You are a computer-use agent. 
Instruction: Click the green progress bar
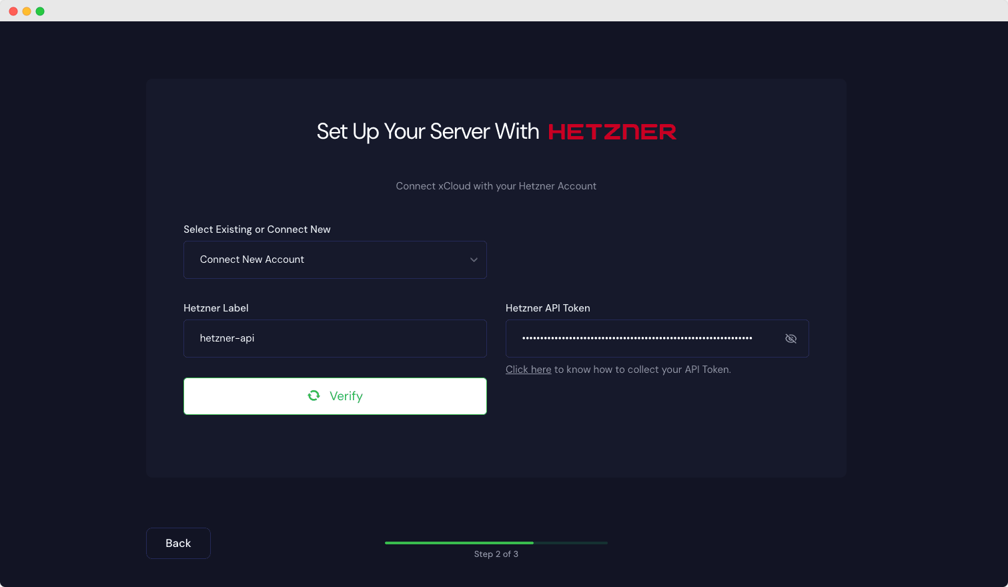459,542
